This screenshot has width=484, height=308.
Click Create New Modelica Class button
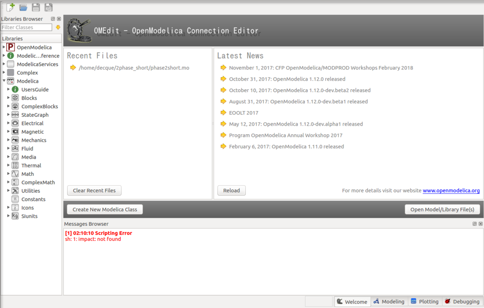104,209
